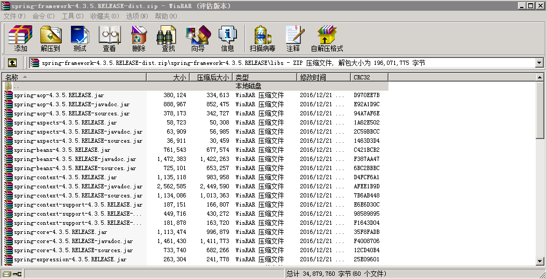Click CRC32 value F4008706

[x=366, y=241]
